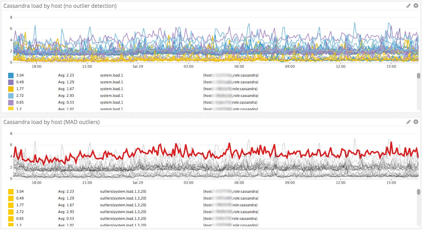
Task: Toggle the light blue 2.72 series swatch in top legend
Action: 11,96
